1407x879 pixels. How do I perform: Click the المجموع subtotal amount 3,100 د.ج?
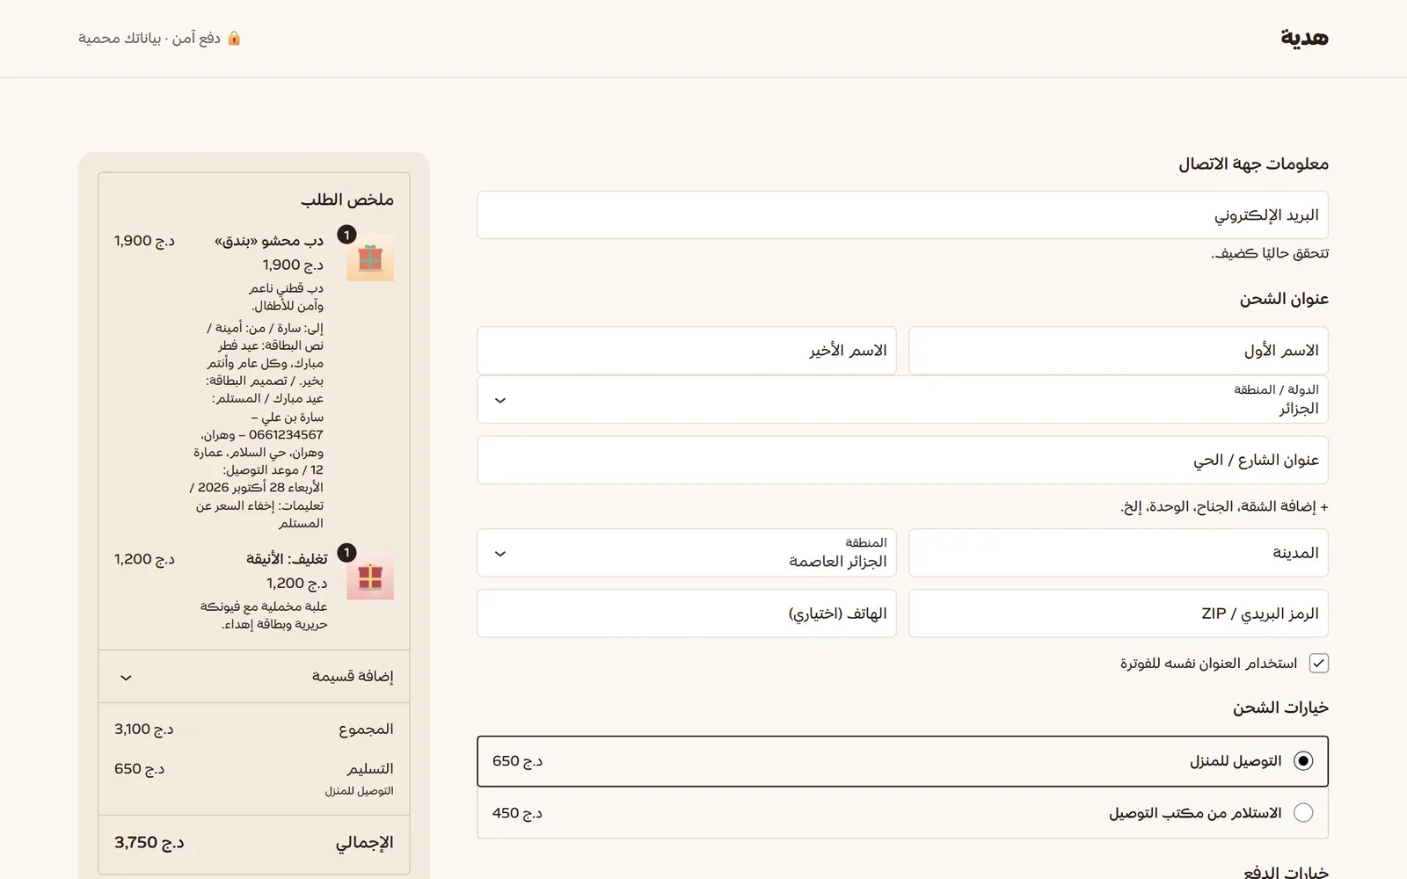[x=144, y=729]
